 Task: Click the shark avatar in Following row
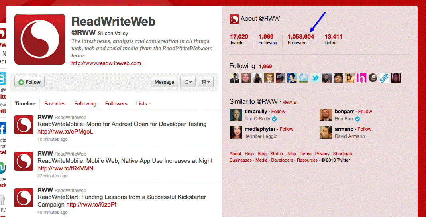pos(281,78)
